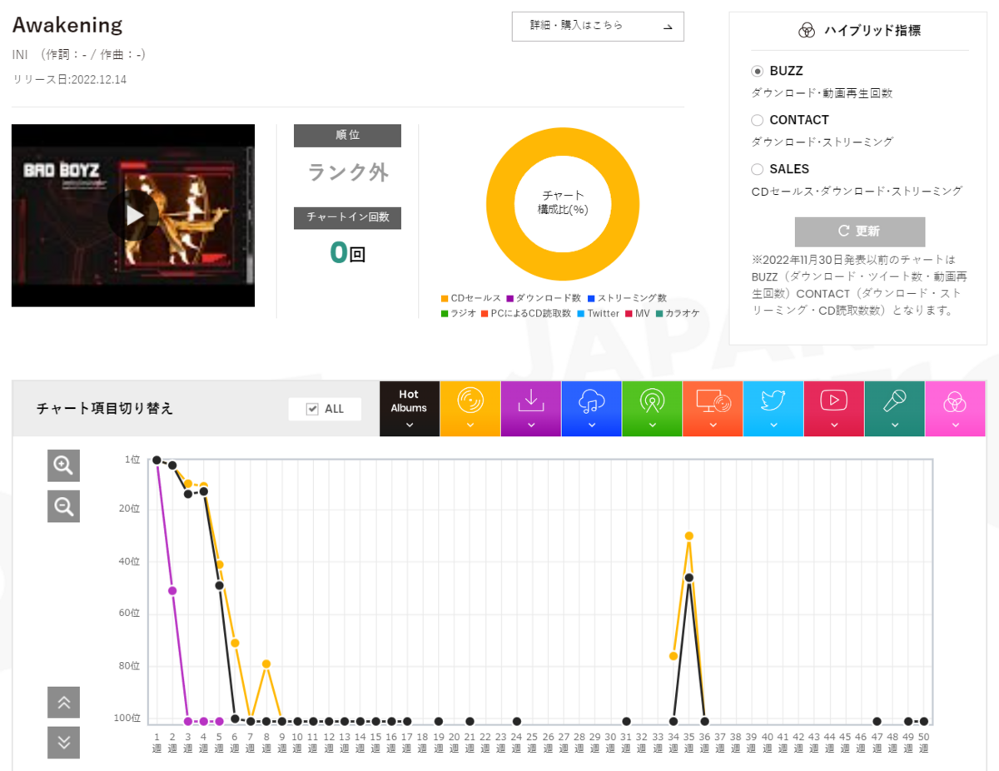Click the MV legend entry
The width and height of the screenshot is (999, 771).
click(638, 314)
